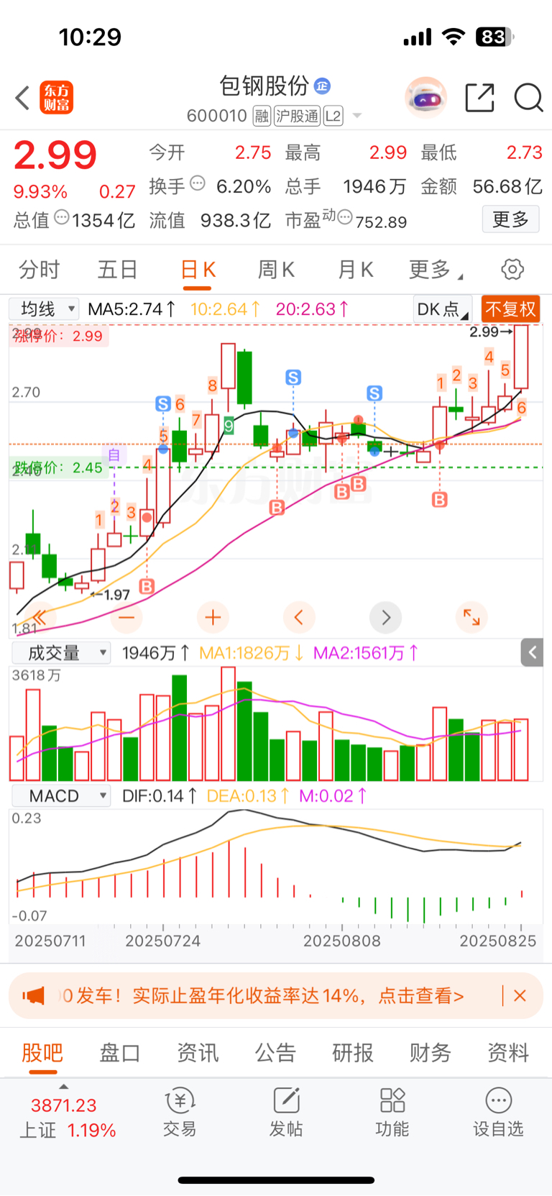Viewport: 552px width, 1196px height.
Task: Toggle the 不复权 adjustment button
Action: click(510, 309)
